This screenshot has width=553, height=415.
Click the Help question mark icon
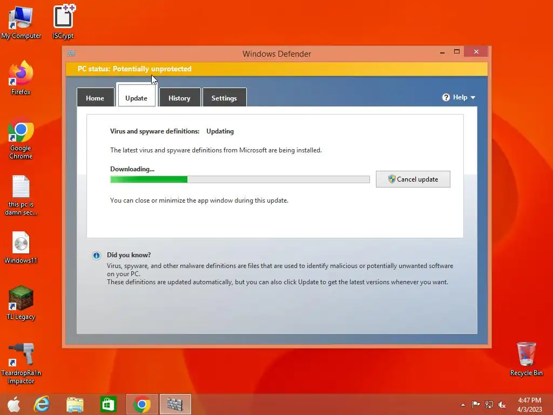[446, 97]
